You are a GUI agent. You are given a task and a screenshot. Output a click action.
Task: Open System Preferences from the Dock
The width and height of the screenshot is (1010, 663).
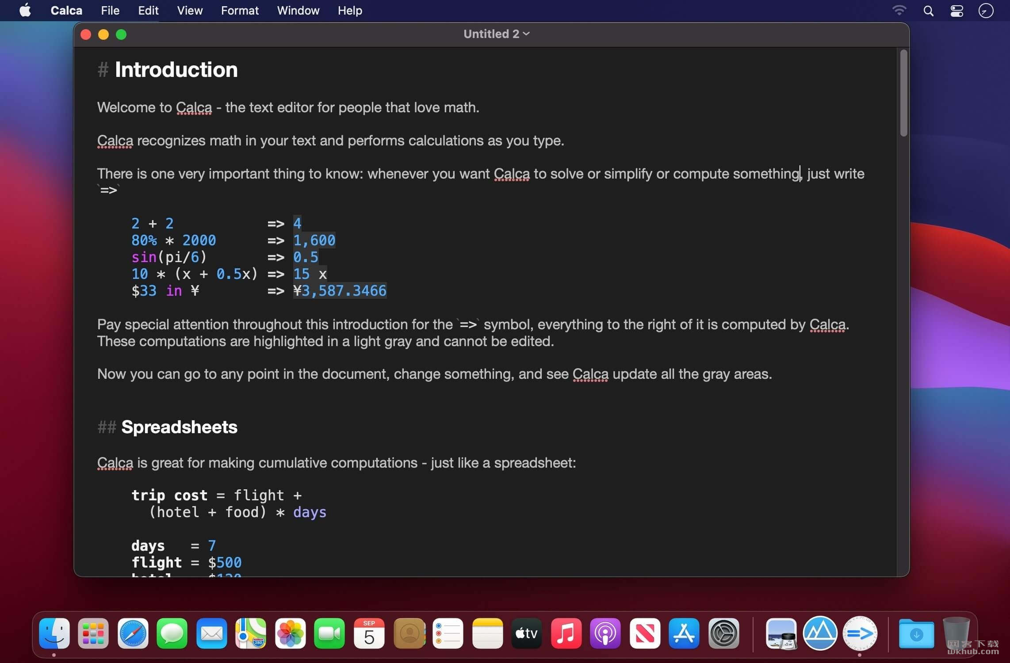pos(723,633)
